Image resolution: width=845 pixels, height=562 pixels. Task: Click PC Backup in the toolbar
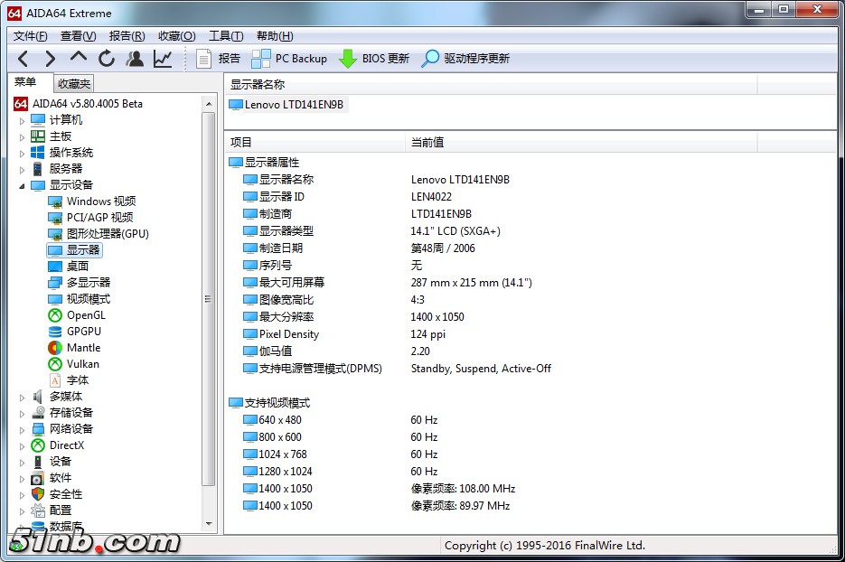tap(289, 59)
